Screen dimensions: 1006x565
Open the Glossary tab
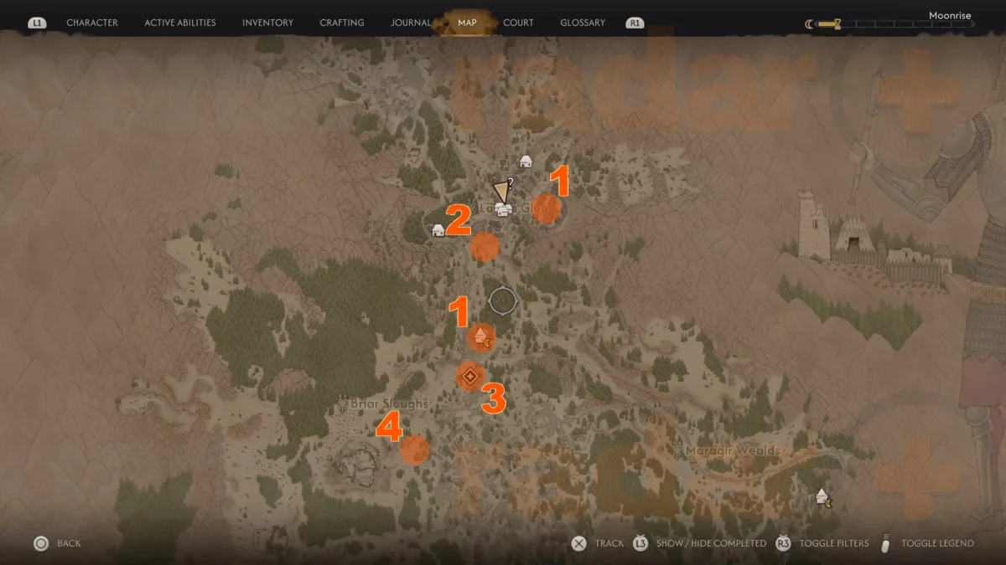(x=583, y=23)
